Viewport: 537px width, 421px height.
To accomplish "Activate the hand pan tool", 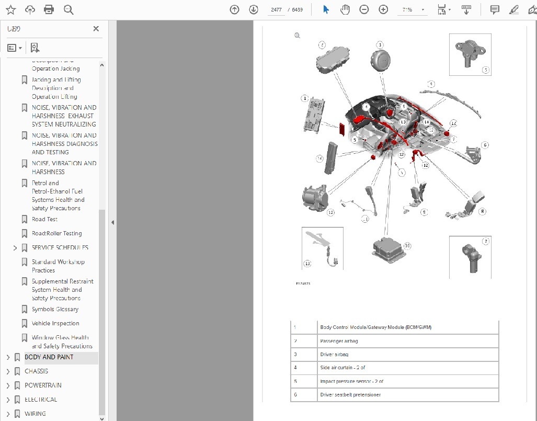I will (x=345, y=9).
